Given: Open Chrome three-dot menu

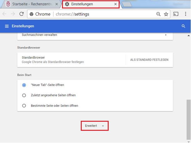Looking at the screenshot, I should point(186,14).
